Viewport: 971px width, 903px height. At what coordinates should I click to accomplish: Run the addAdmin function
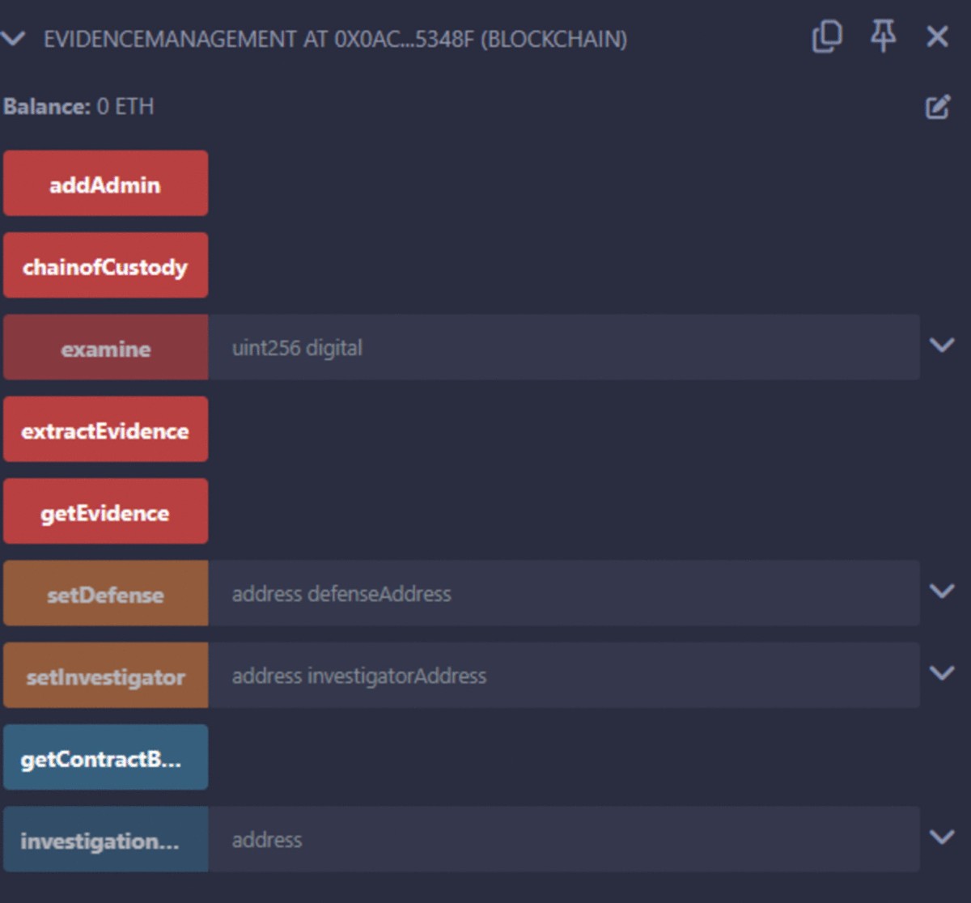tap(105, 184)
